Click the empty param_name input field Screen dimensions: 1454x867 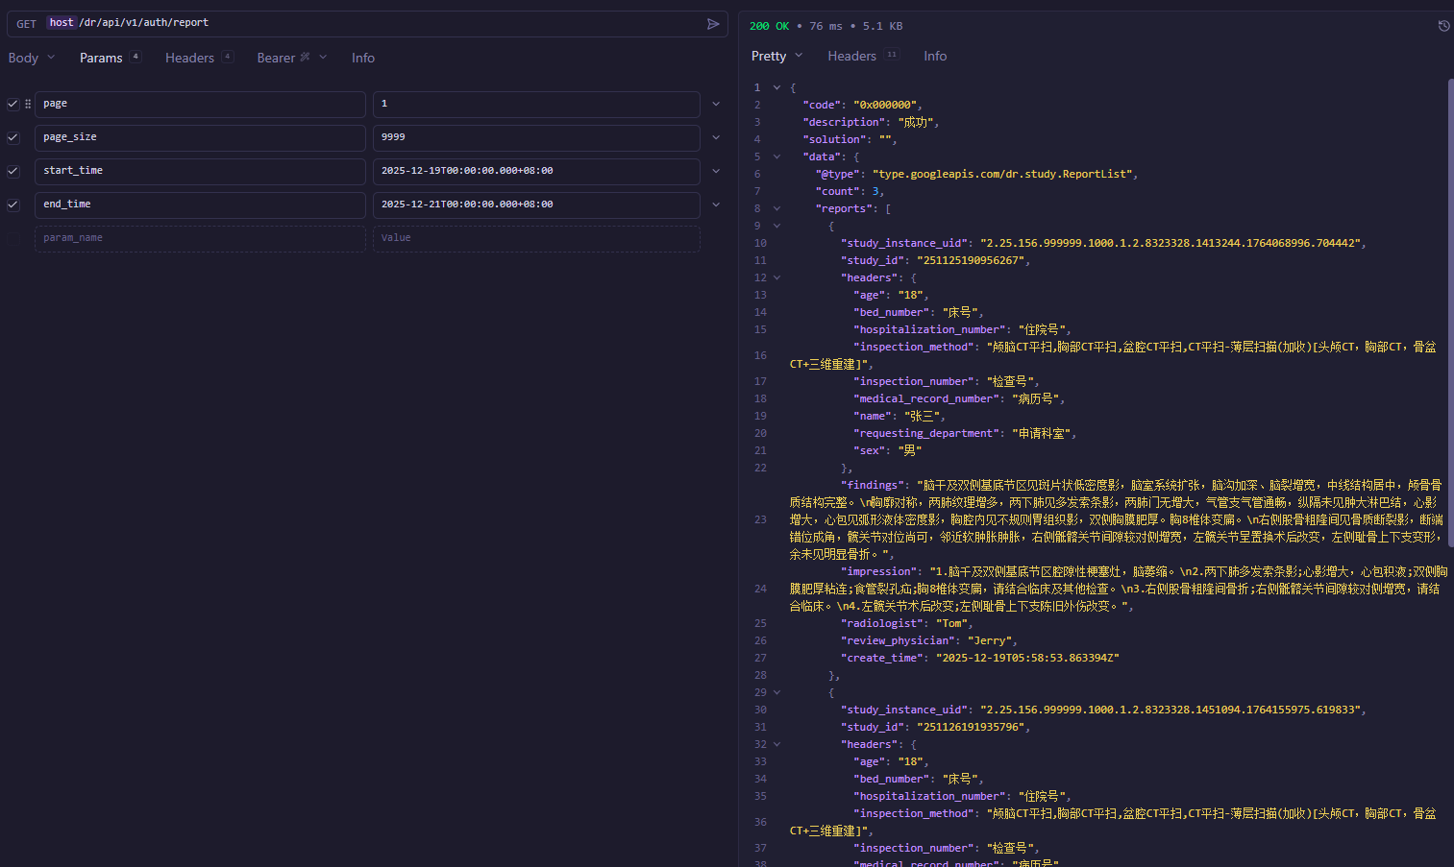pos(199,238)
